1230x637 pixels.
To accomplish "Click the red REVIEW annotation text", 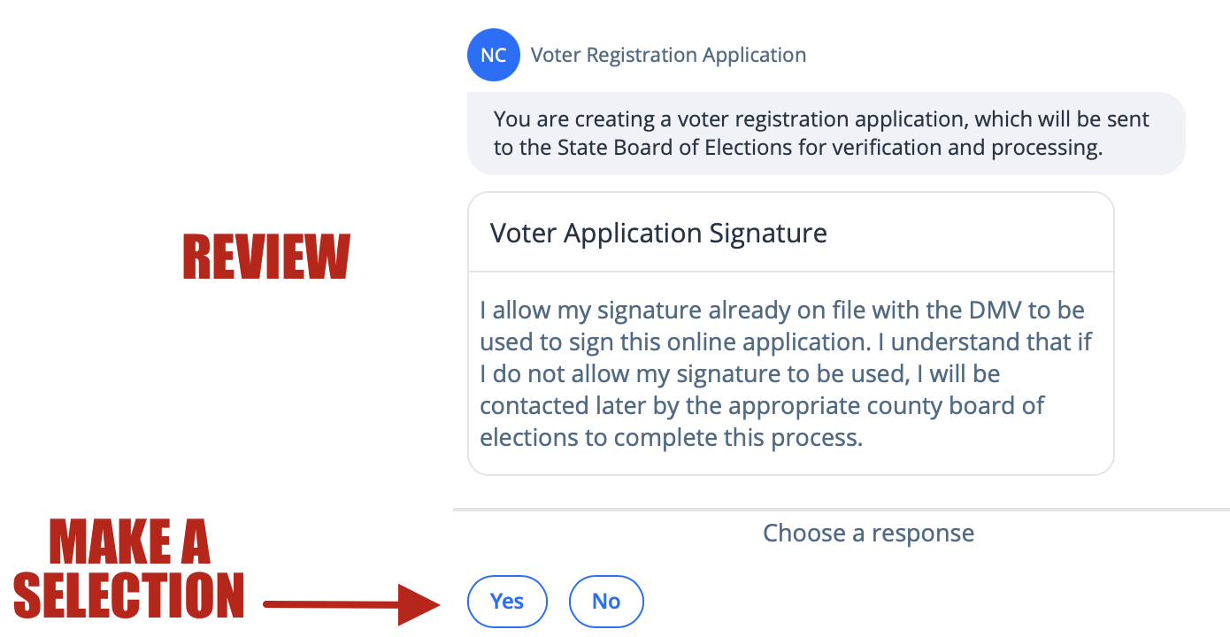I will tap(266, 257).
